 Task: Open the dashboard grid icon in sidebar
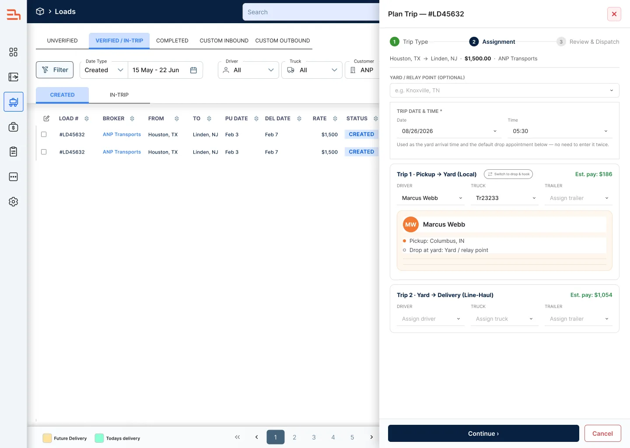pos(14,52)
